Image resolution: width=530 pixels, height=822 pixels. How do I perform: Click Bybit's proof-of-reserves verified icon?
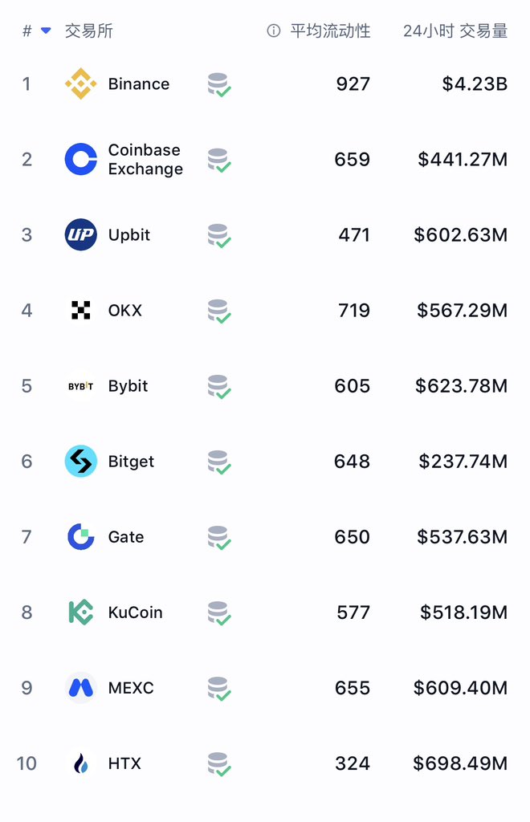(219, 387)
